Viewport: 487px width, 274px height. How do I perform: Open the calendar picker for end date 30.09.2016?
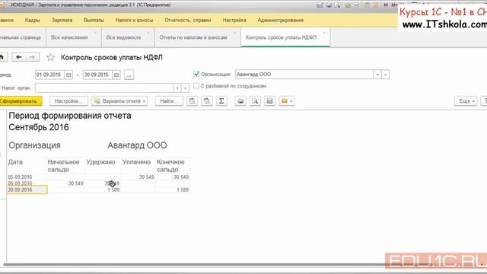(116, 75)
